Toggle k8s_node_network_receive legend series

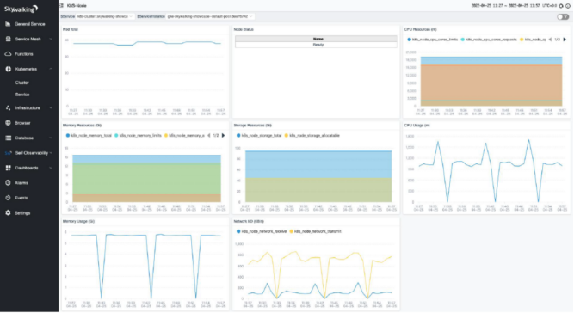click(x=262, y=231)
